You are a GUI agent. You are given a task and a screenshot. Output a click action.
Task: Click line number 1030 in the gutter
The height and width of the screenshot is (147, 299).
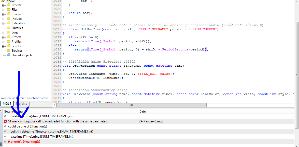point(57,49)
